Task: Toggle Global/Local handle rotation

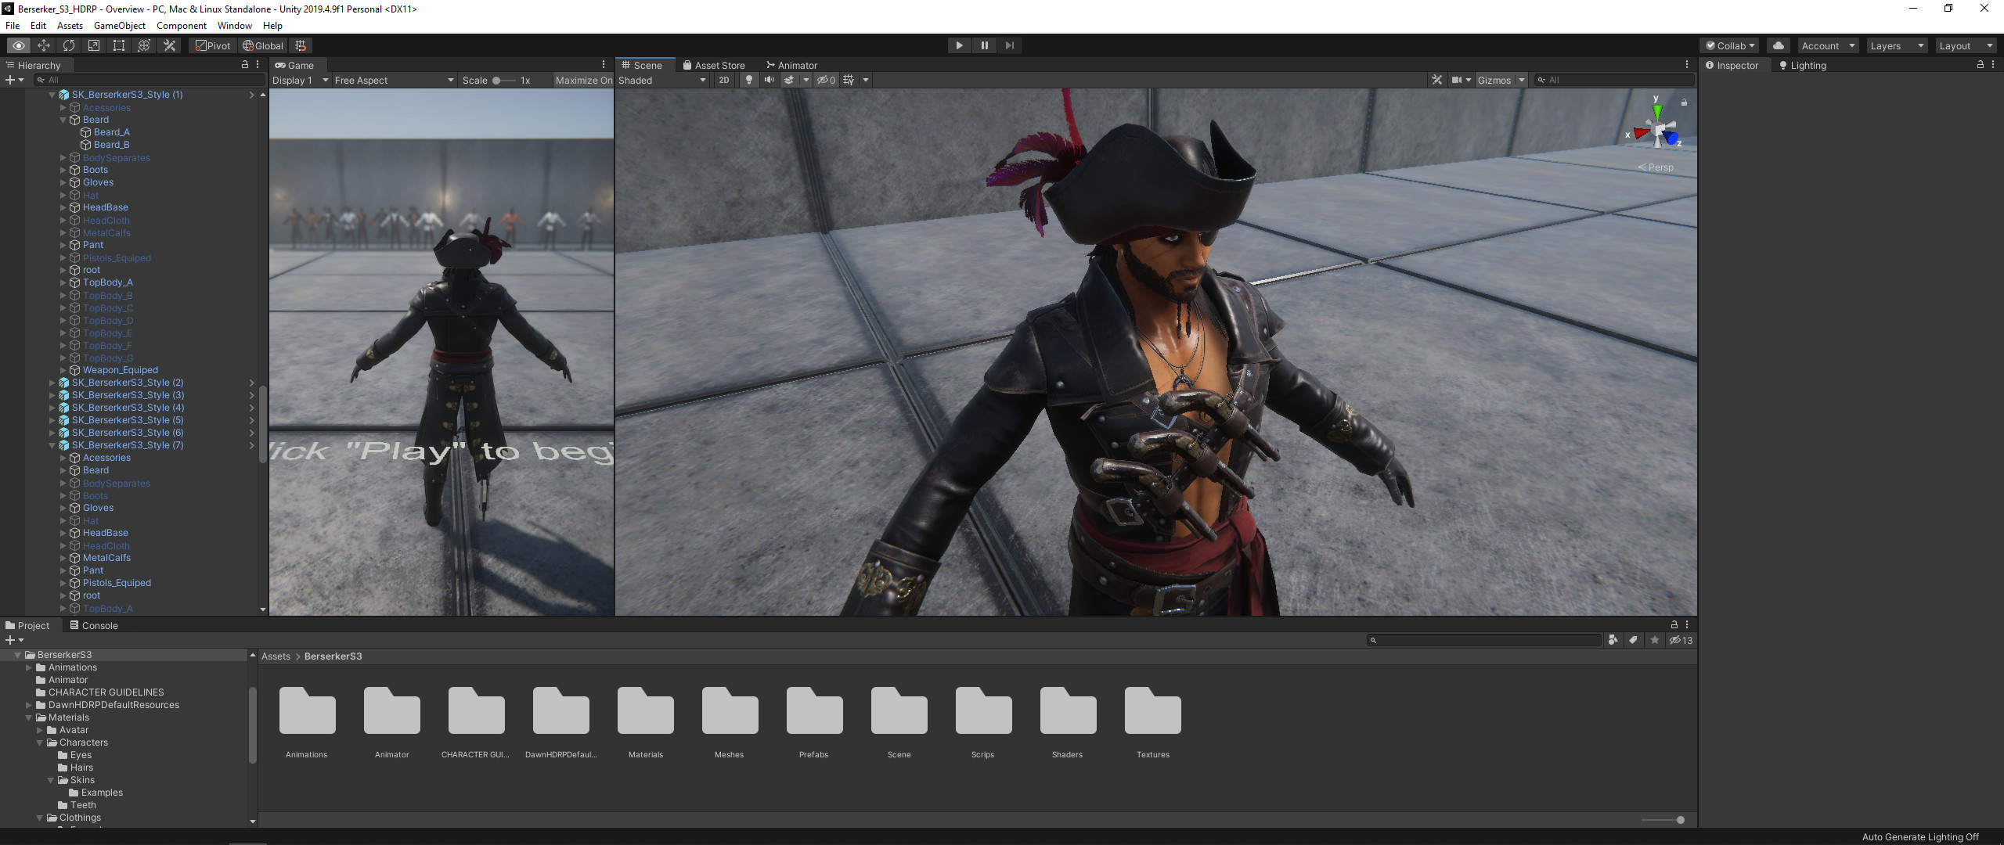Action: tap(263, 45)
